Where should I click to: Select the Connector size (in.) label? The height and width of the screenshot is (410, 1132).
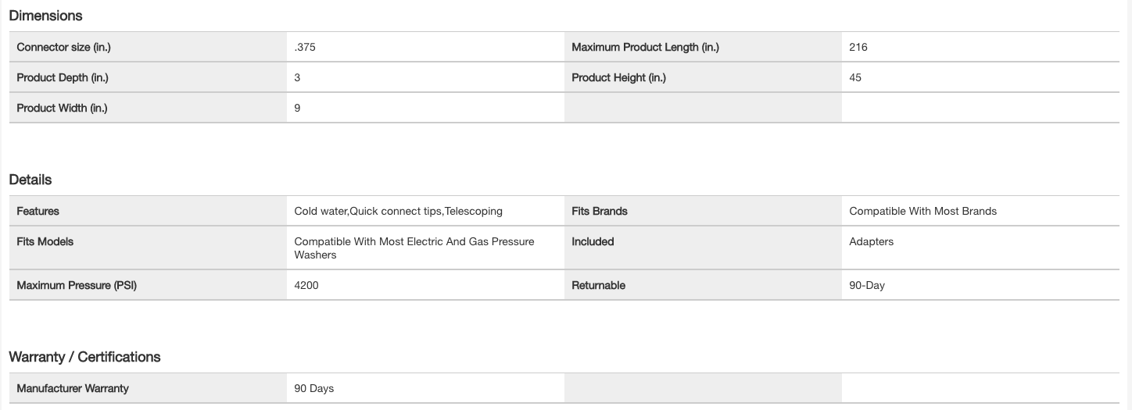[63, 47]
